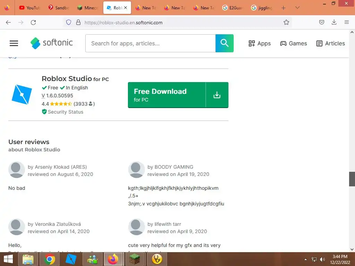Open the Firefox application menu
355x266 pixels.
(346, 22)
